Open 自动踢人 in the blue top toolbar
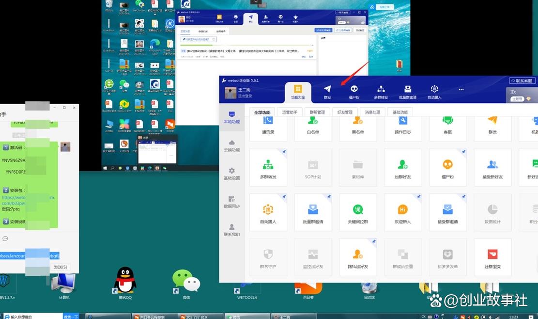Viewport: 538px width, 319px height. coord(434,93)
